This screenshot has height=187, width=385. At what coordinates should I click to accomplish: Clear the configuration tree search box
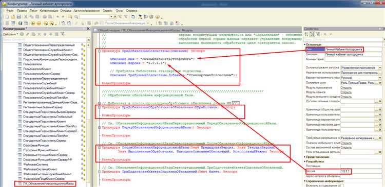[89, 40]
